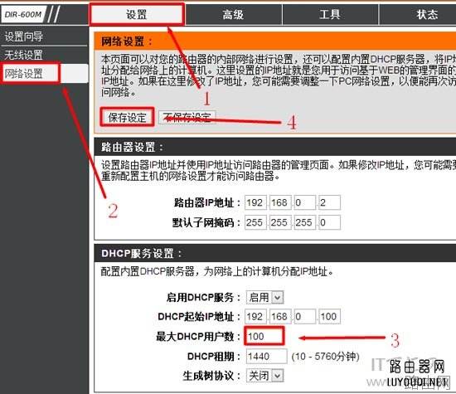Click router IP second octet field 168

click(280, 202)
